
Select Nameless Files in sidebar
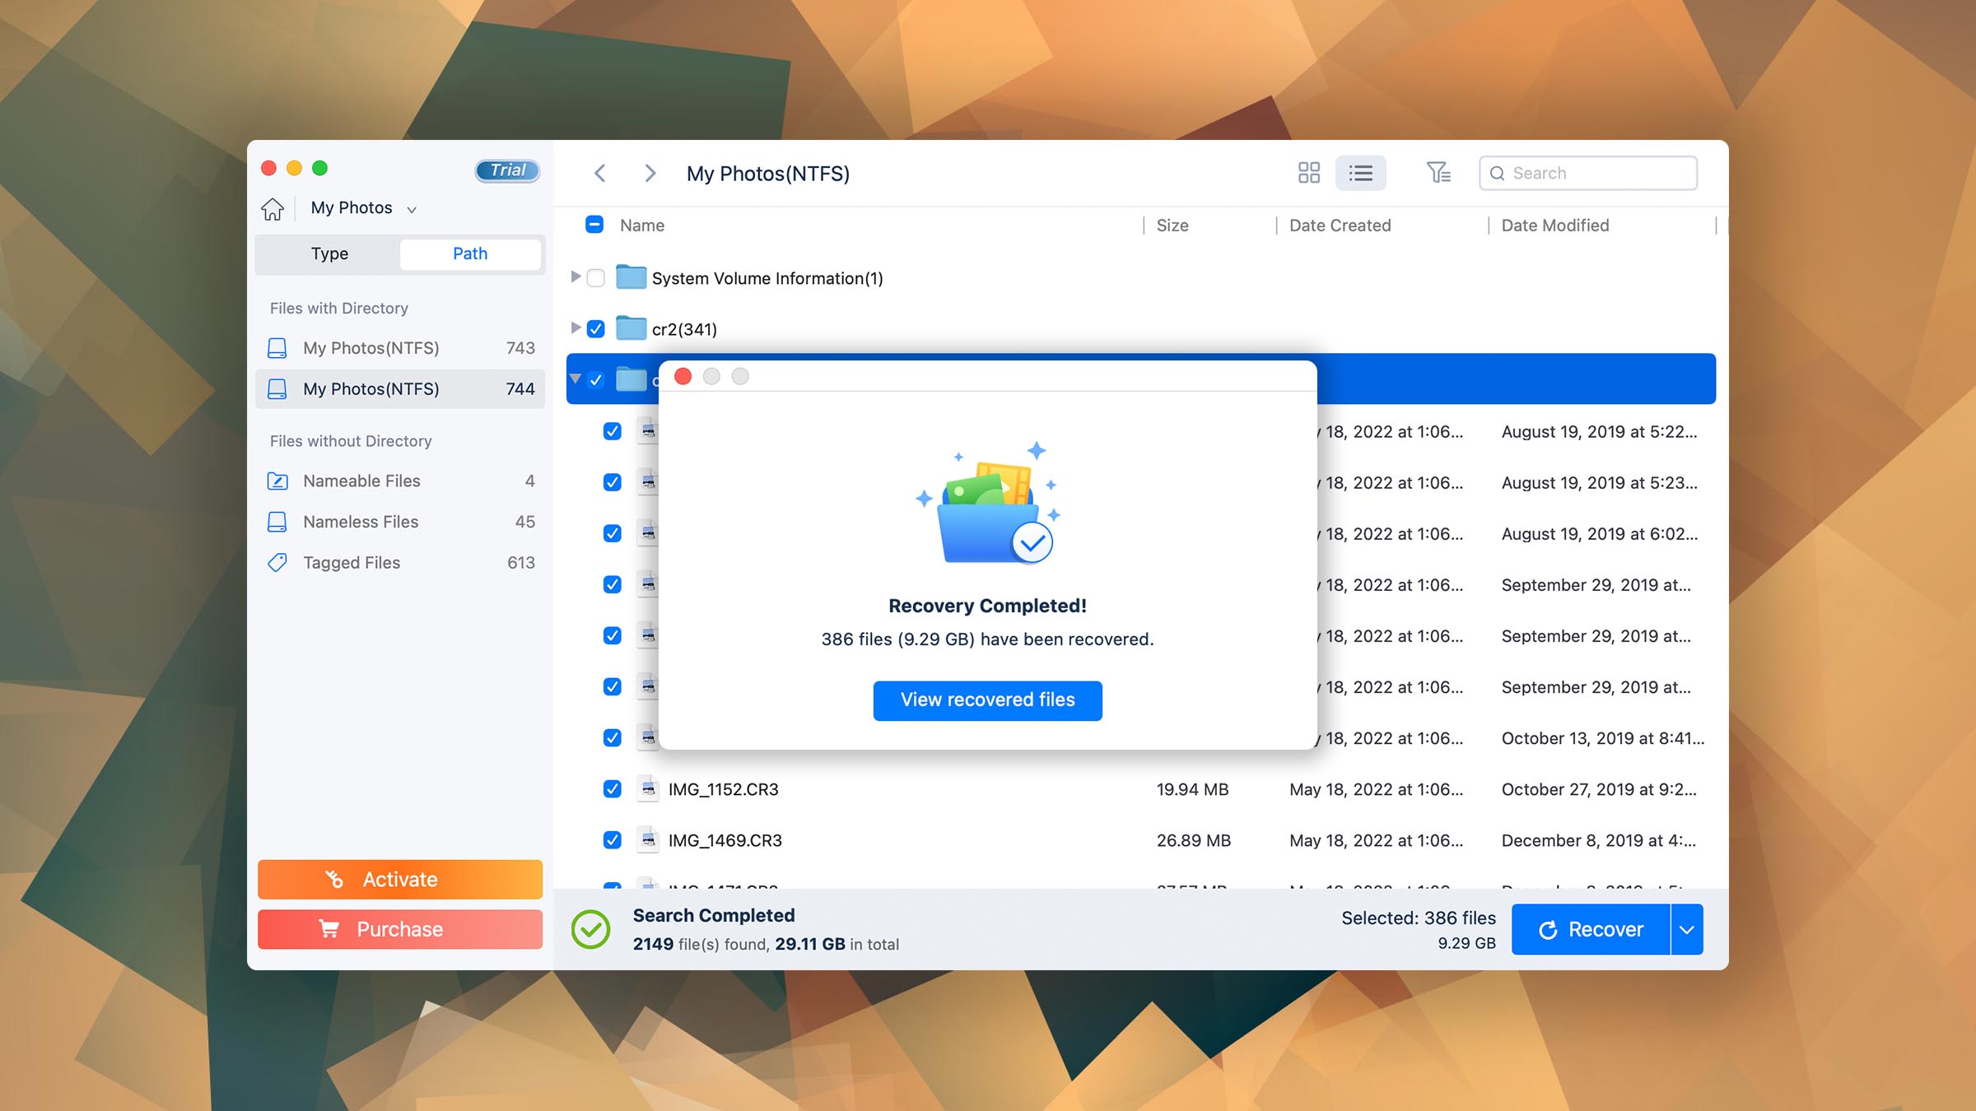tap(361, 522)
